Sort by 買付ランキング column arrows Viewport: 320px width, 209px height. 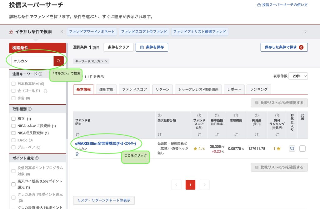[x=277, y=134]
